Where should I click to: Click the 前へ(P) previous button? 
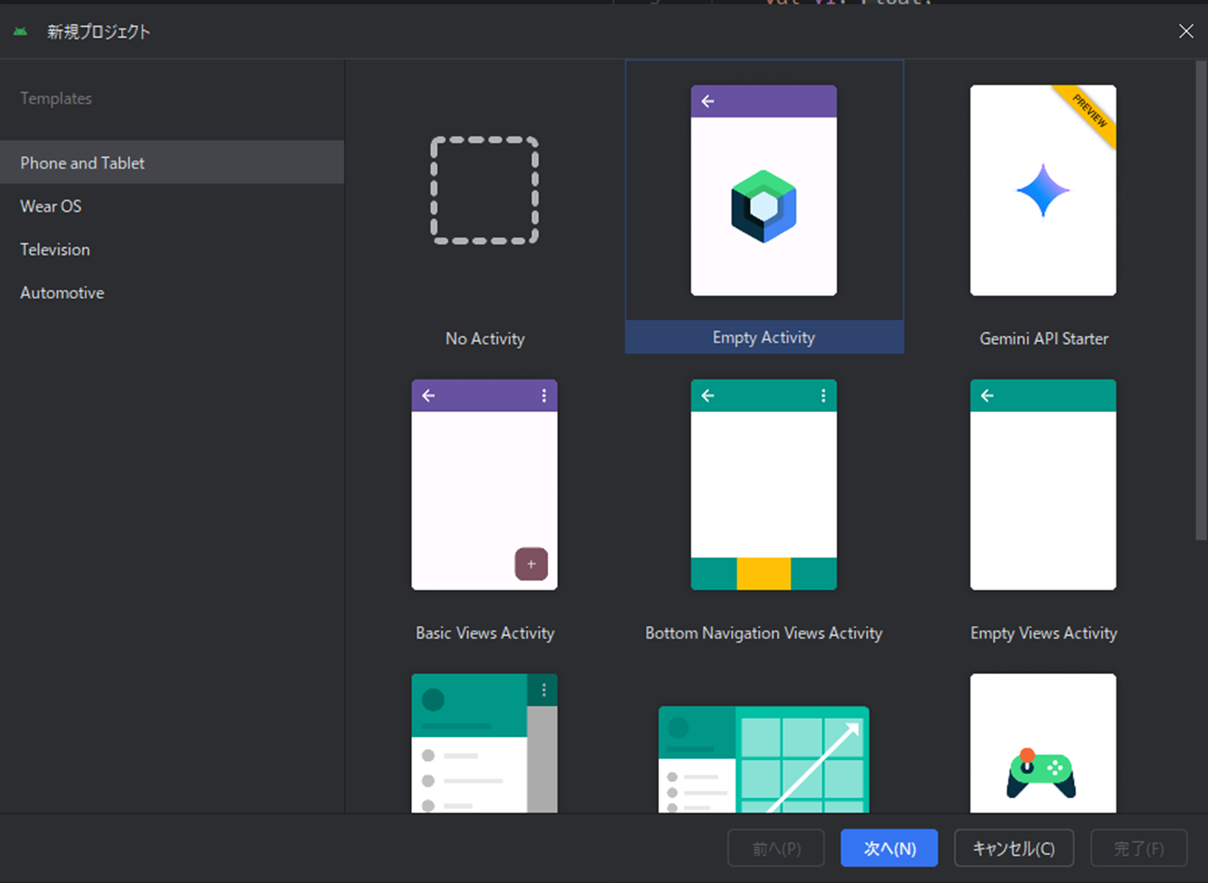776,848
